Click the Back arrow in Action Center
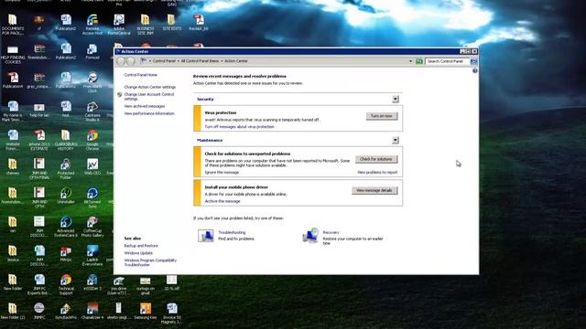Screen dimensions: 586x329 tap(121, 61)
